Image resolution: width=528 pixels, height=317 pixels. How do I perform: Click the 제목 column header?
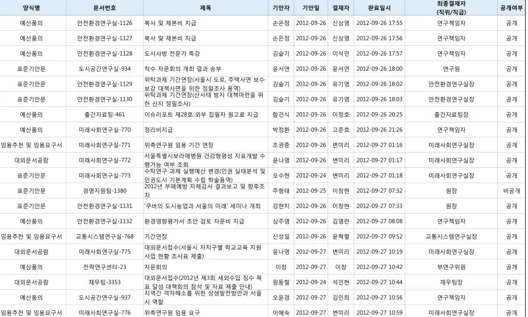click(205, 8)
